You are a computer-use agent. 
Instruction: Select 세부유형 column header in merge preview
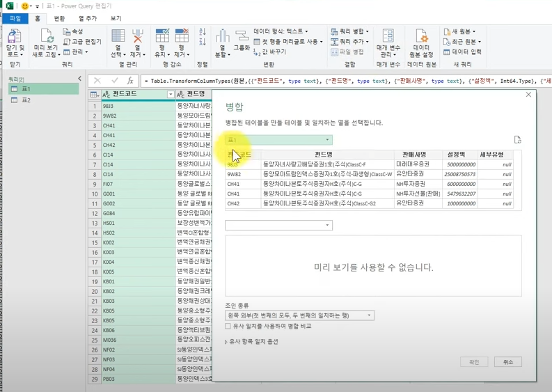pyautogui.click(x=496, y=155)
